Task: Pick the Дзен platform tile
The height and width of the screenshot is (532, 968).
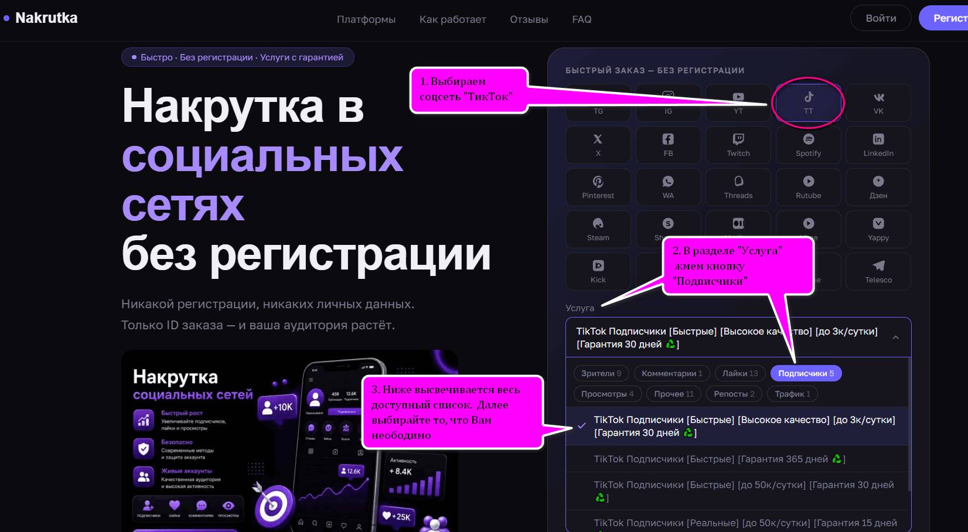Action: [878, 187]
